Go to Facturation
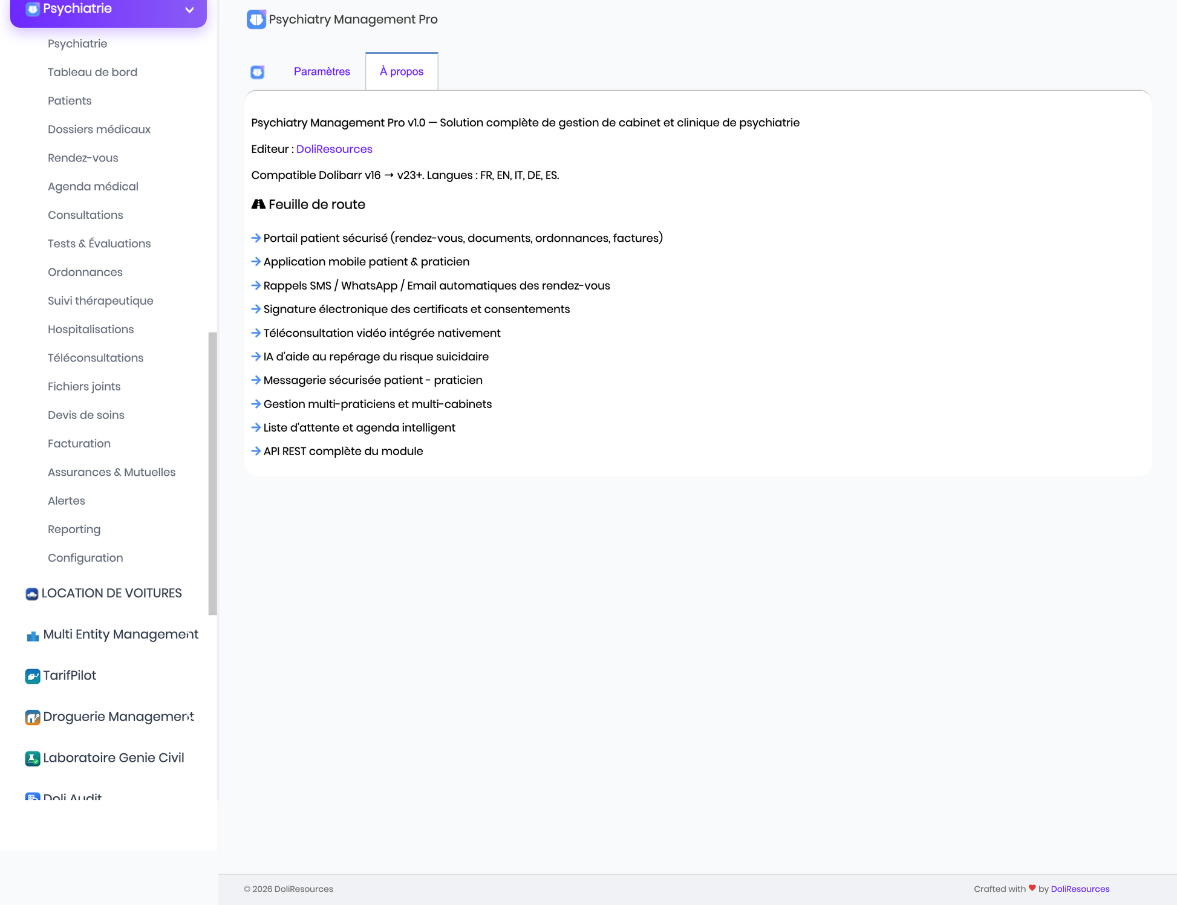The image size is (1177, 905). (x=79, y=443)
